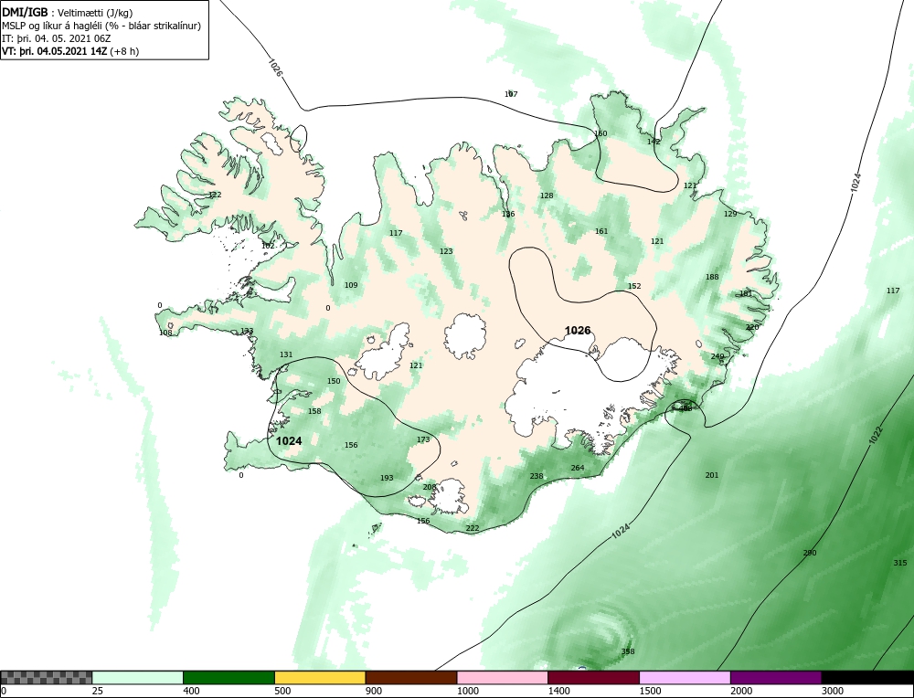
Task: Pick the maroon 1400–1500 legend swatch
Action: (x=593, y=678)
